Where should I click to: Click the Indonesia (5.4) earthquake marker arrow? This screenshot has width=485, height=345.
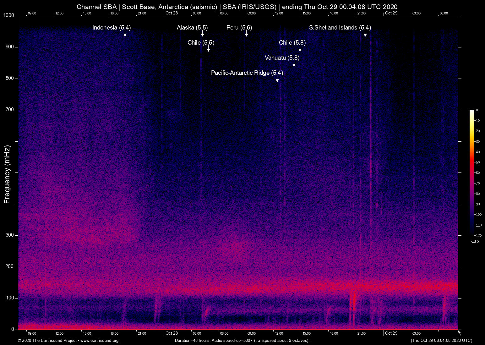tap(125, 34)
